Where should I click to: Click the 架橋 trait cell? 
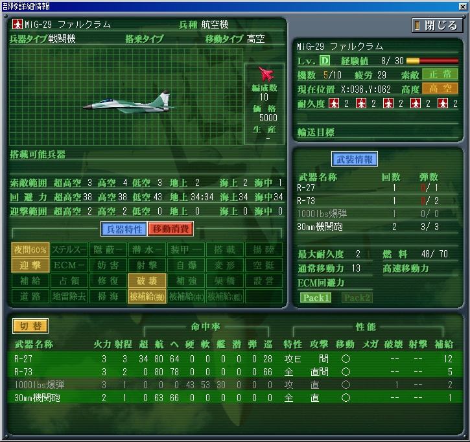coord(225,281)
